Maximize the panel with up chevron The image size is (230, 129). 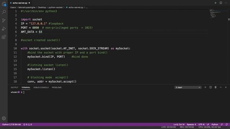click(221, 87)
